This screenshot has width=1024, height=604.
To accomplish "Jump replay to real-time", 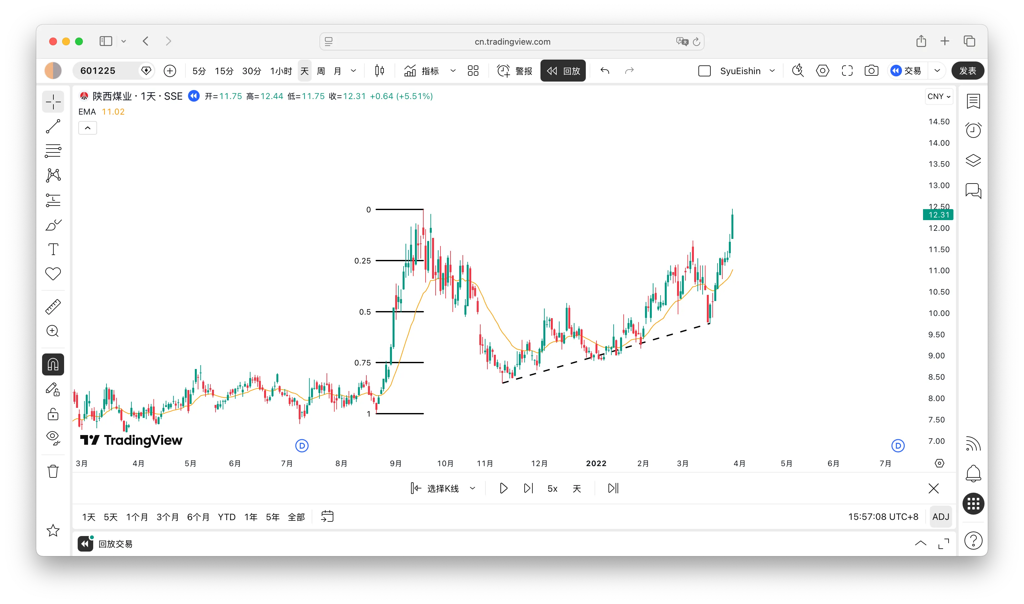I will click(613, 488).
